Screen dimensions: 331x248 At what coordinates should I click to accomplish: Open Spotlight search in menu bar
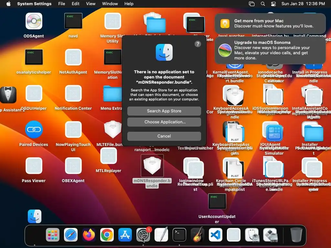(263, 4)
